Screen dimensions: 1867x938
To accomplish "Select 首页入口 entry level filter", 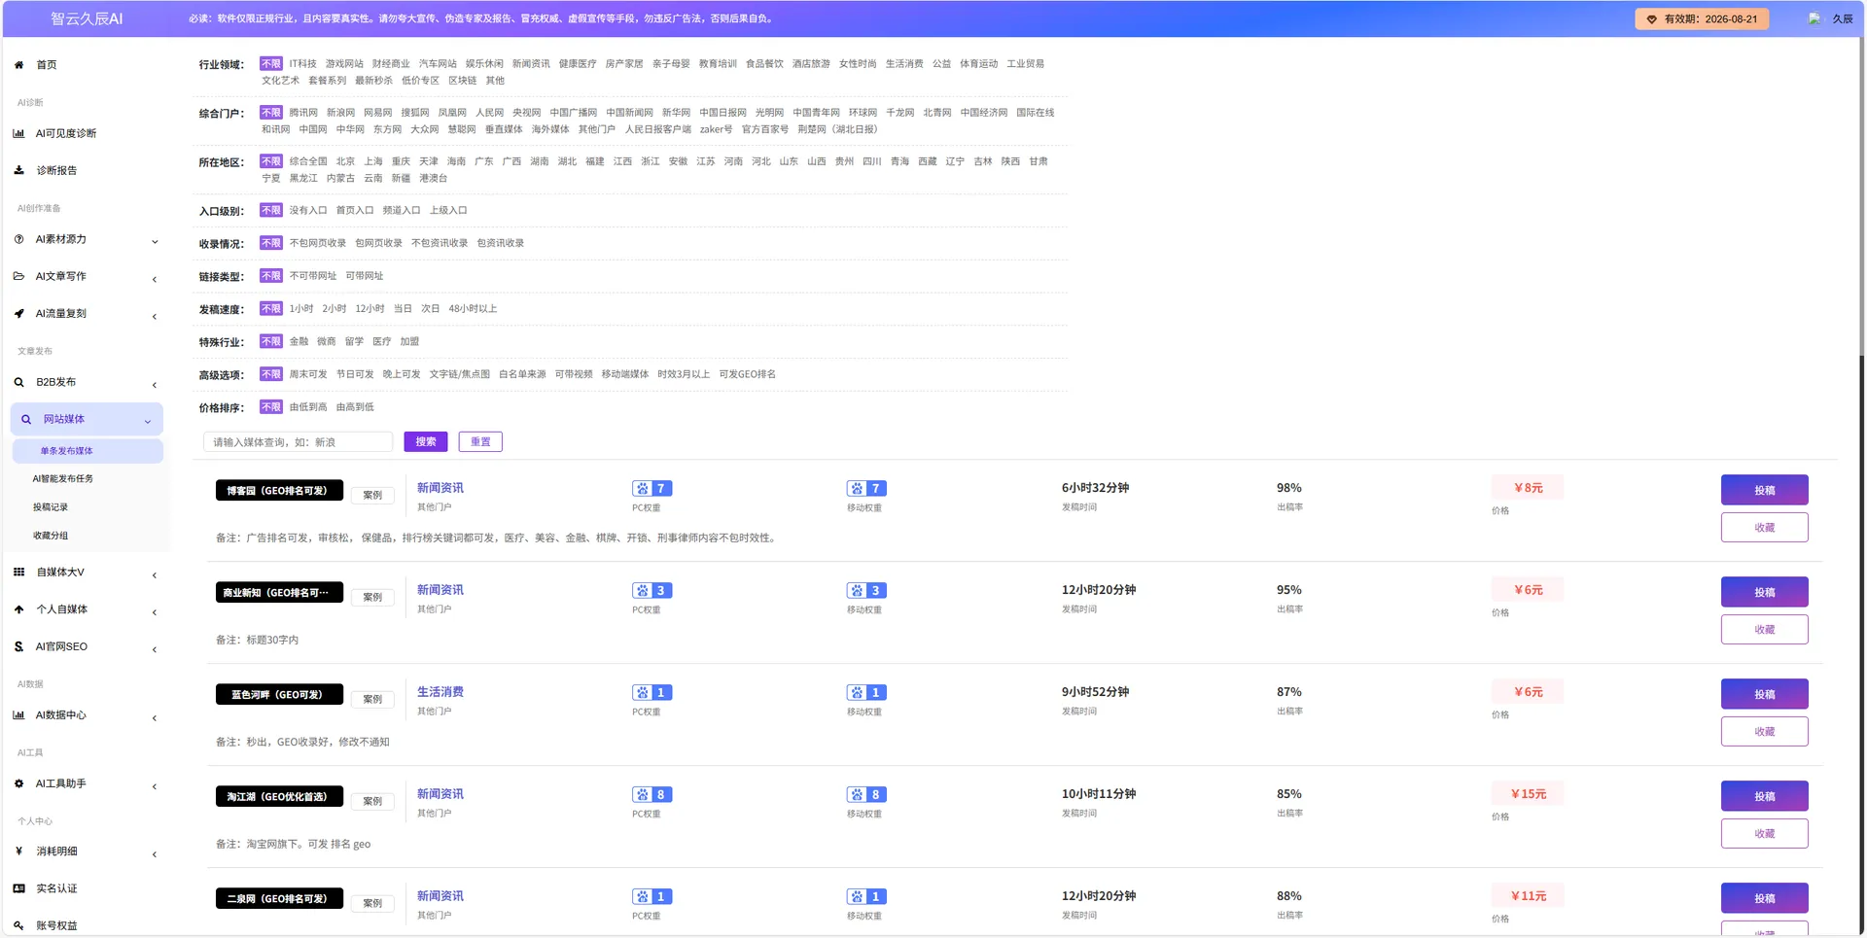I will point(355,210).
